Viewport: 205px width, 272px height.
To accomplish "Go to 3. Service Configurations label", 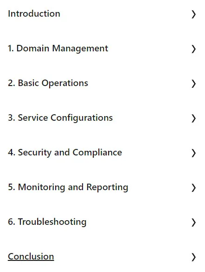I will 60,118.
